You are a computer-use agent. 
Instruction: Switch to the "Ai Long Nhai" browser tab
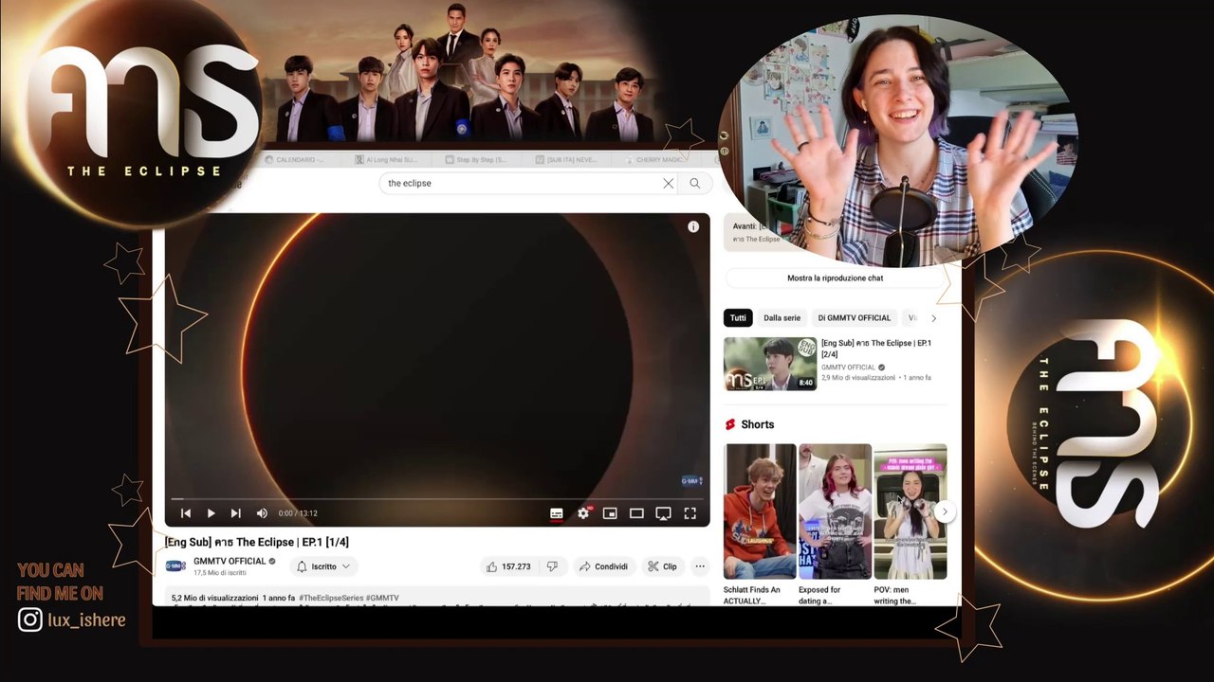coord(385,160)
